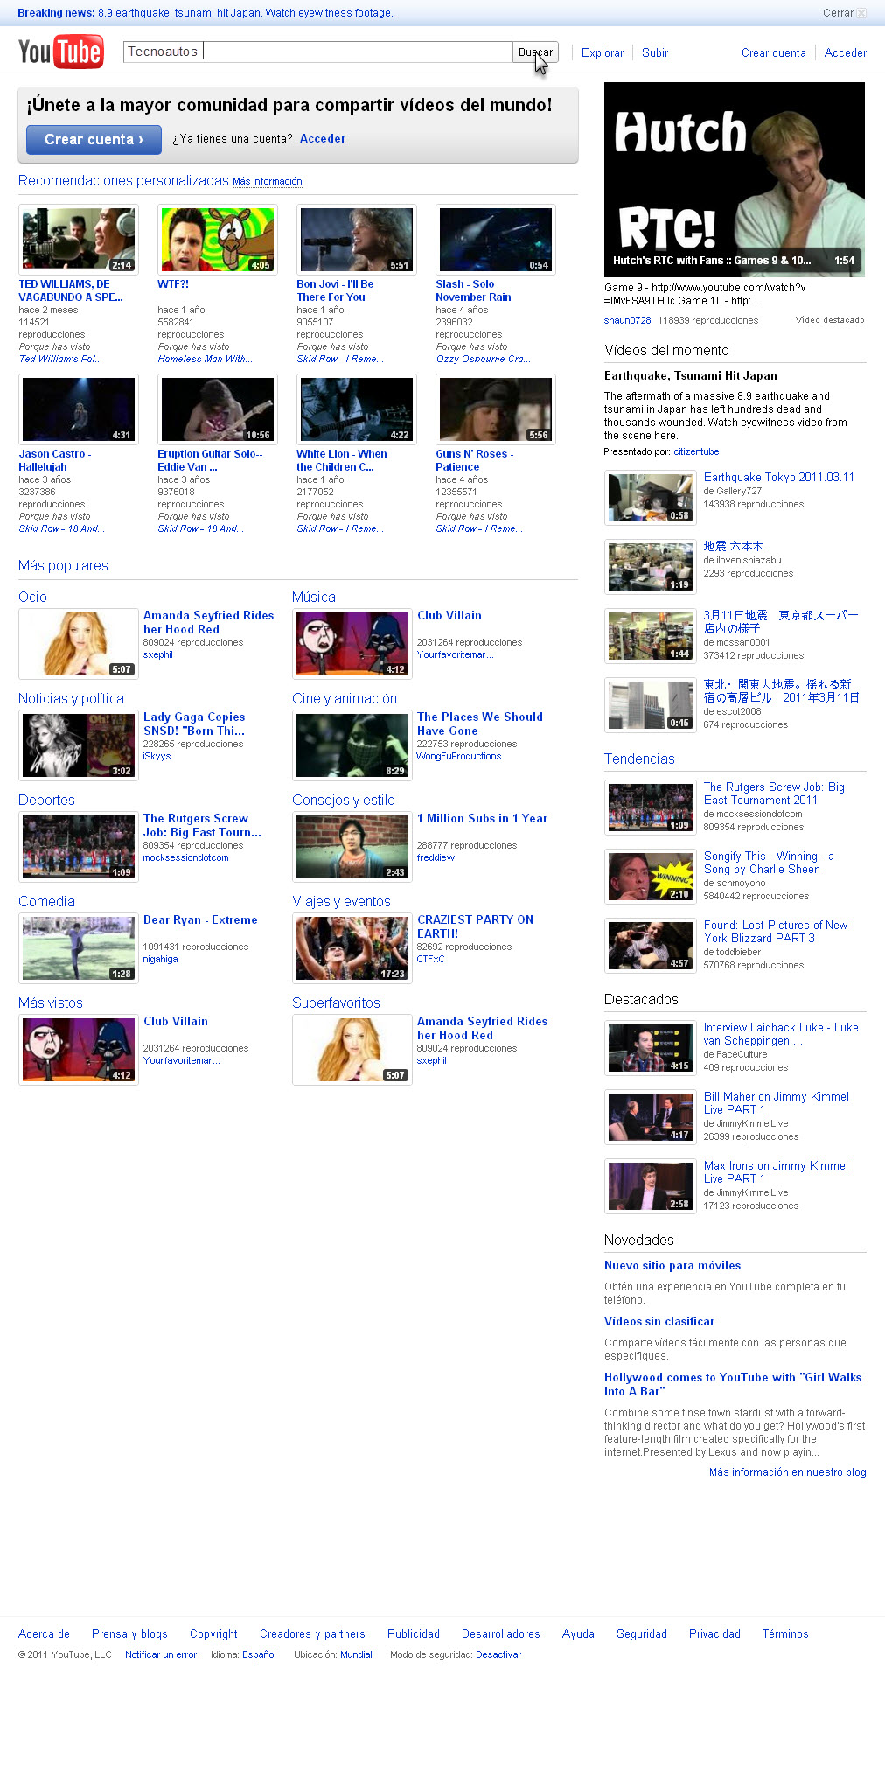Open the Deportes category heading
The height and width of the screenshot is (1769, 885).
(46, 800)
